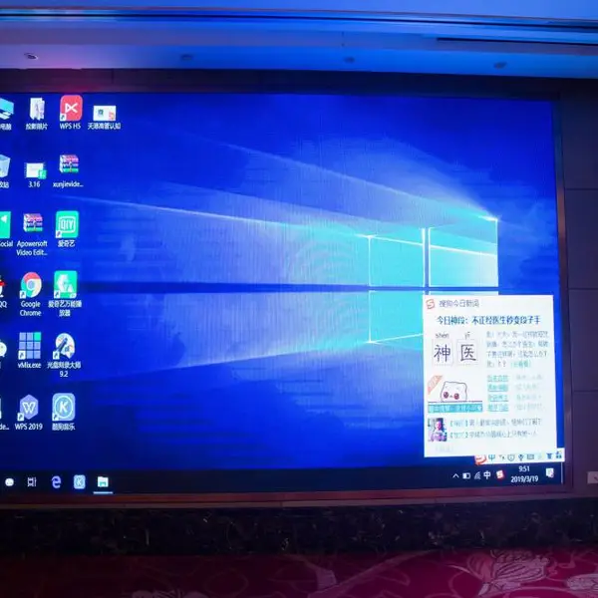The width and height of the screenshot is (598, 598).
Task: Expand the hidden system tray icons chevron
Action: (x=455, y=475)
